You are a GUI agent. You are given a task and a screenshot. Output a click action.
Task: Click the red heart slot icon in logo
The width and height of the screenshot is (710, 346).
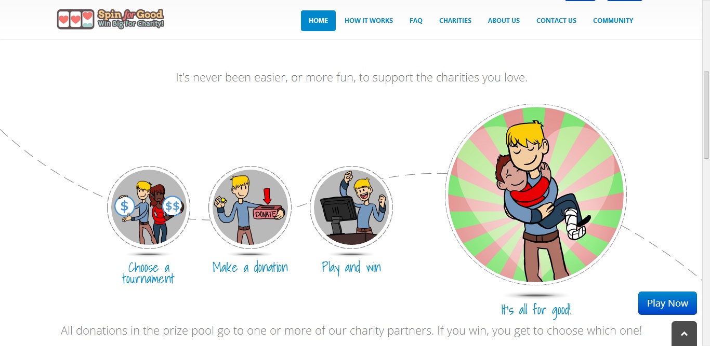[76, 20]
